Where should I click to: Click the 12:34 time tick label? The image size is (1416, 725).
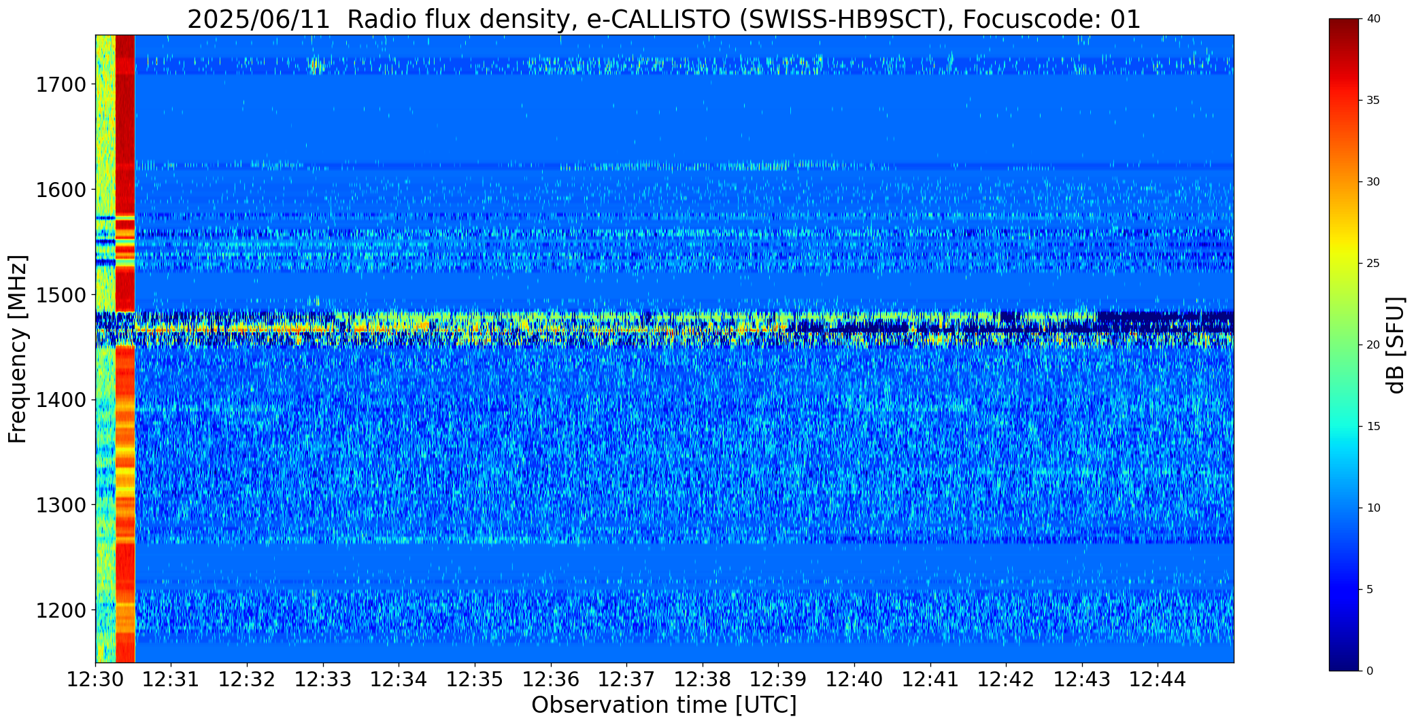point(399,679)
